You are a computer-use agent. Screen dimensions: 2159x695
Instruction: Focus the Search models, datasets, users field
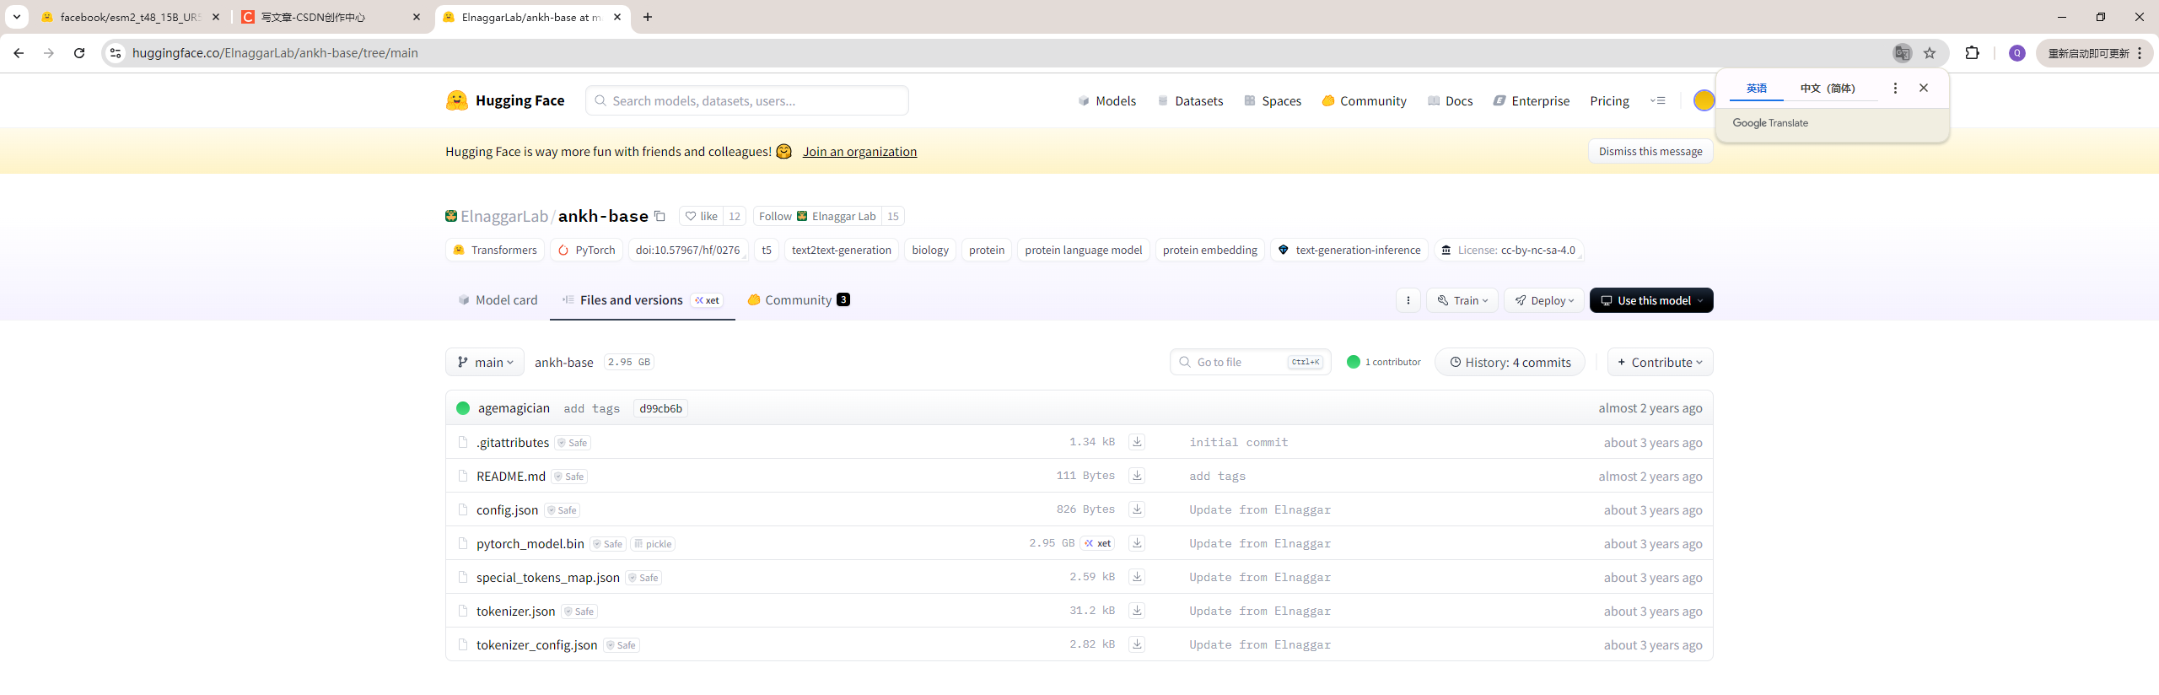click(x=747, y=100)
